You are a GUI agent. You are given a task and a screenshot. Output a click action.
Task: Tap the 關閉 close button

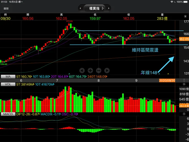coord(6,9)
